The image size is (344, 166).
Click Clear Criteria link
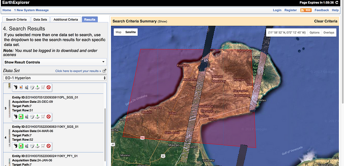pyautogui.click(x=326, y=21)
